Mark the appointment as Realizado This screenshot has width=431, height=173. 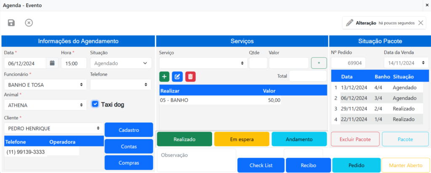point(184,139)
